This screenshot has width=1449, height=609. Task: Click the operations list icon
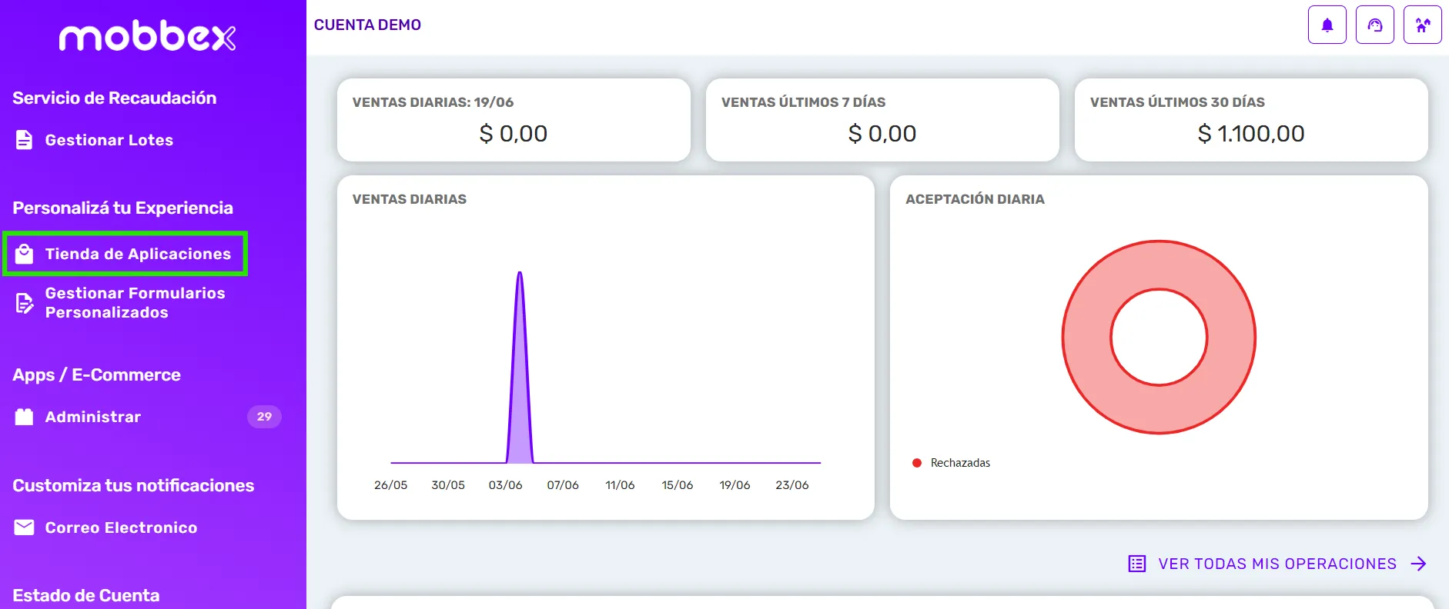(x=1137, y=564)
